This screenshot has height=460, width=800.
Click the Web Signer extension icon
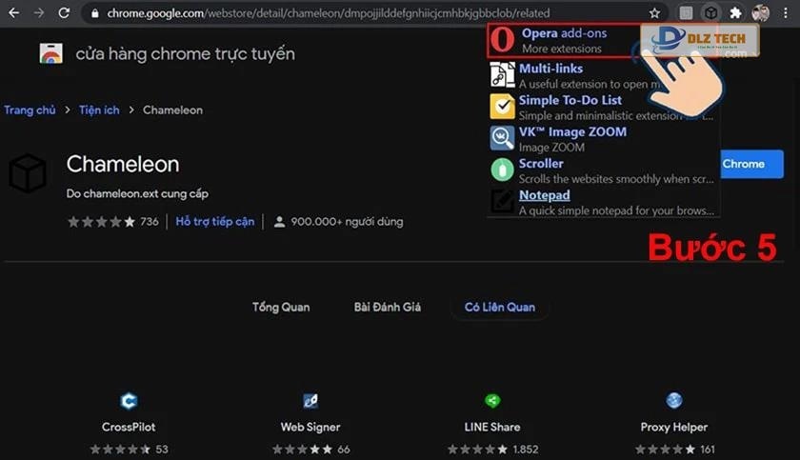click(310, 401)
